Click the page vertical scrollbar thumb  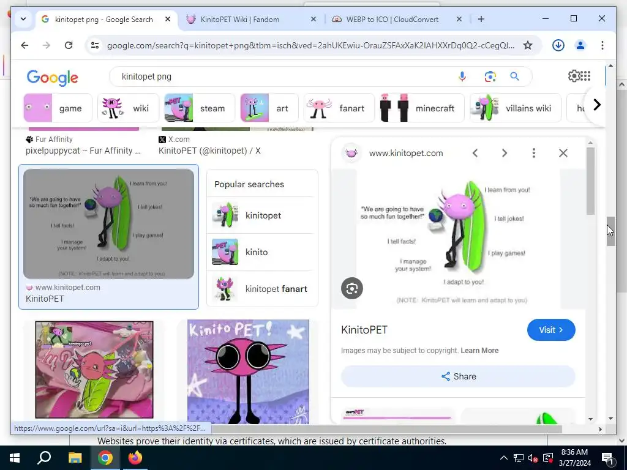coord(610,231)
